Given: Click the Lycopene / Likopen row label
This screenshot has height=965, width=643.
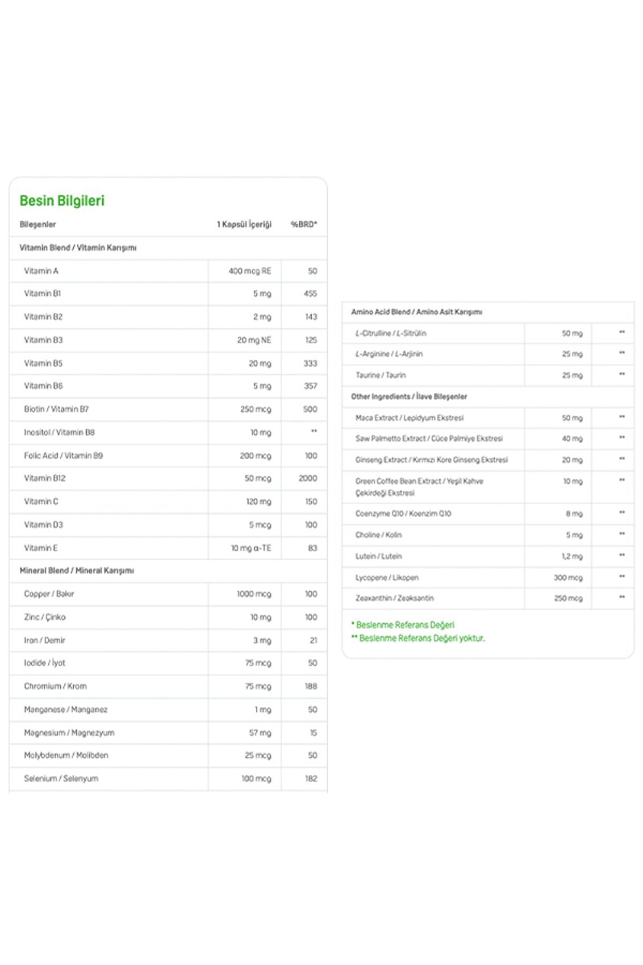Looking at the screenshot, I should point(387,578).
